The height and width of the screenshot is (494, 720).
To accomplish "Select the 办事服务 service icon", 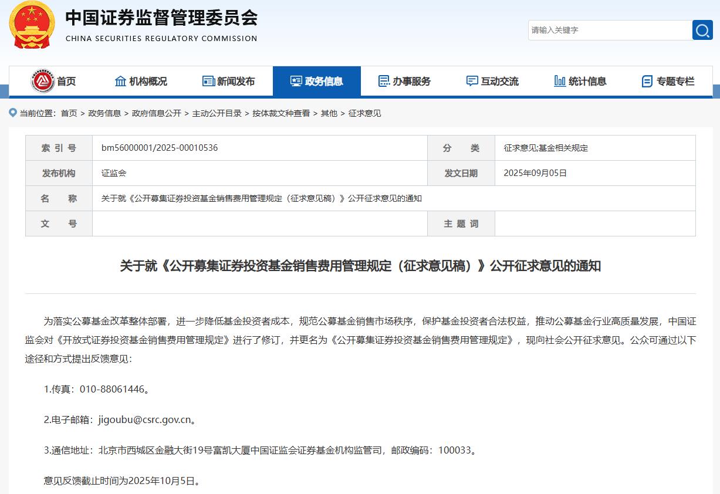I will pyautogui.click(x=384, y=81).
